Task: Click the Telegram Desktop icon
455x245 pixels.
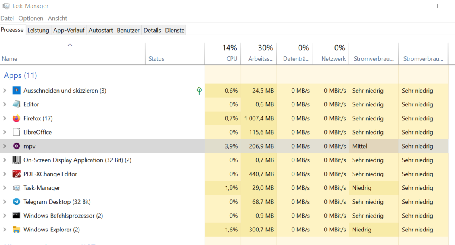Action: (16, 202)
